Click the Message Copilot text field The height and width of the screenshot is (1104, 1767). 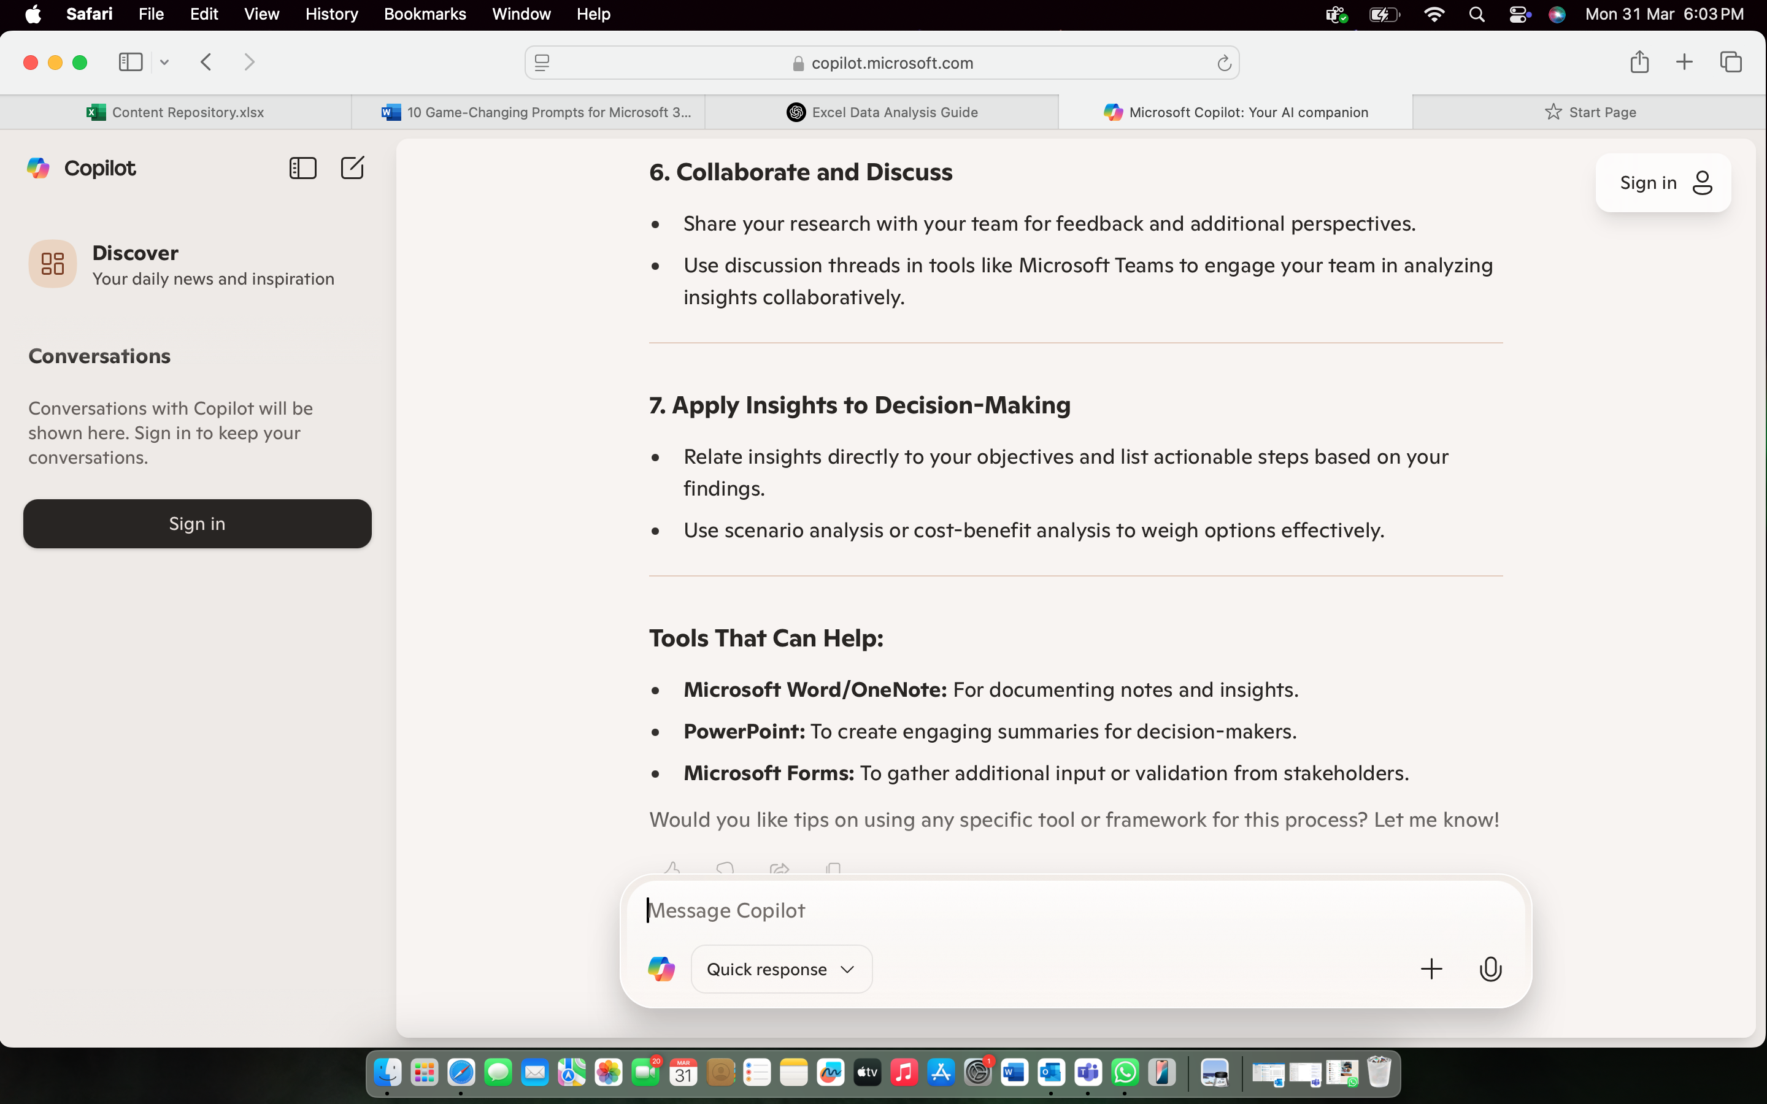1075,910
